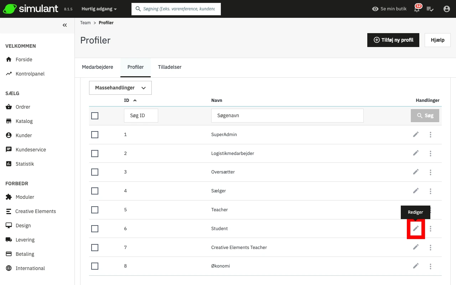Click the edit pencil for SuperAdmin profile
Image resolution: width=456 pixels, height=285 pixels.
tap(416, 134)
